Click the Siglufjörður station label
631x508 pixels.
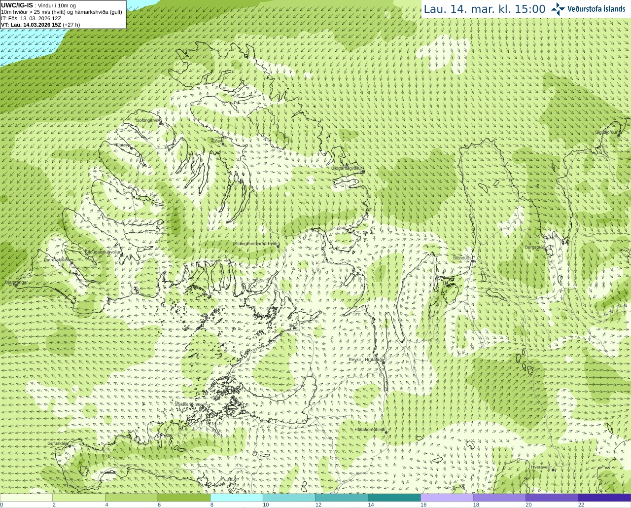(606, 132)
